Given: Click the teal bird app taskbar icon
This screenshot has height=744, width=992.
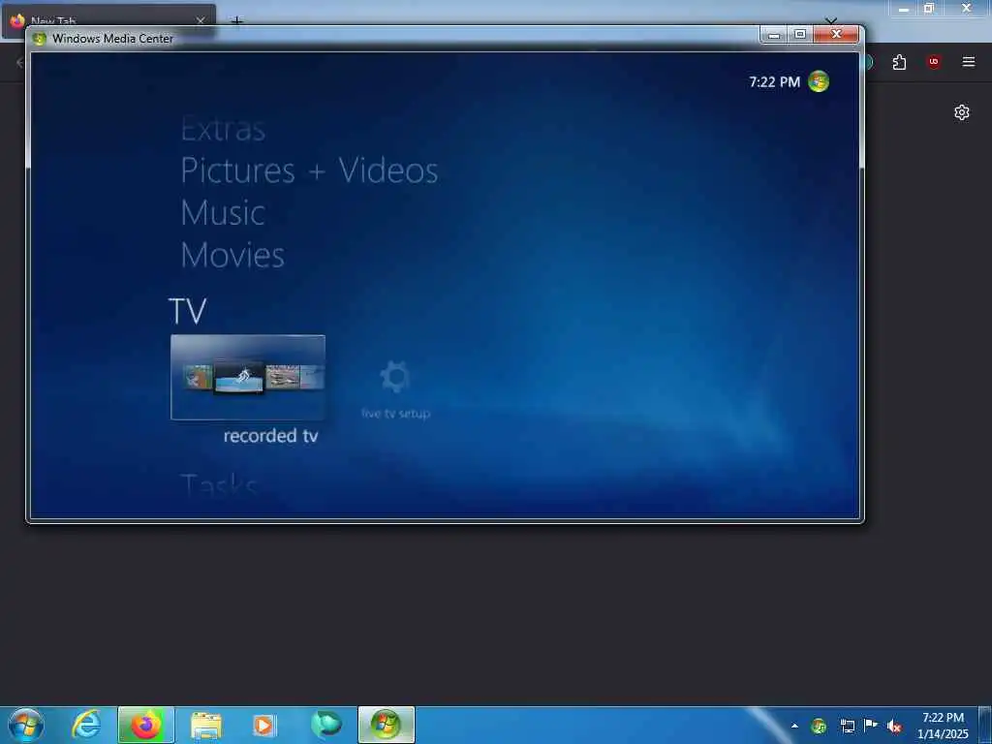Looking at the screenshot, I should 325,725.
